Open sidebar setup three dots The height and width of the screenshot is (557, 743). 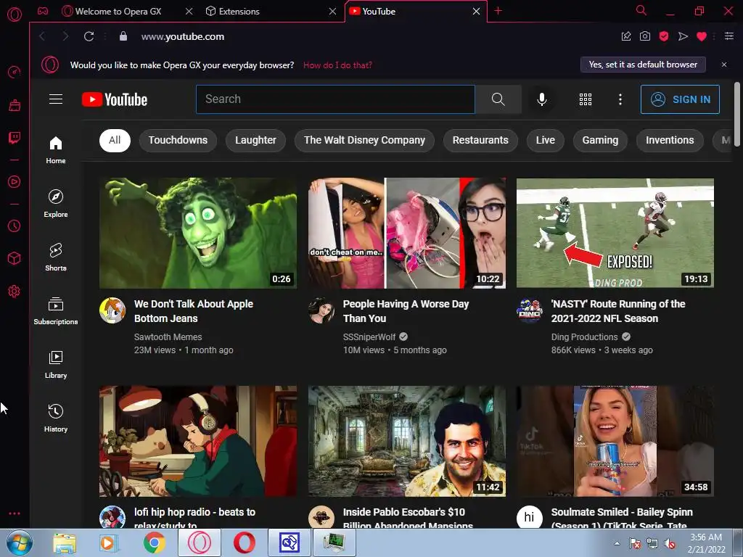click(15, 513)
